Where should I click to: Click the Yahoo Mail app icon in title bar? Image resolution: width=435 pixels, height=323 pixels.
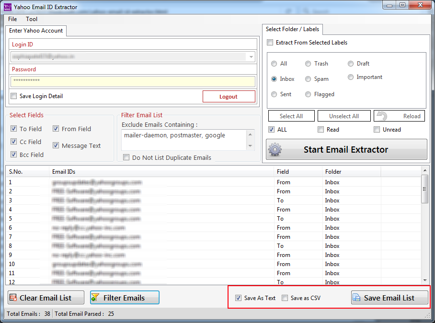(x=8, y=7)
